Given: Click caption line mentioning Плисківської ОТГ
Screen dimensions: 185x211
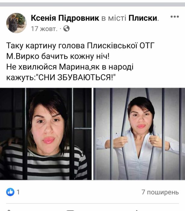Looking at the screenshot, I should pos(80,46).
